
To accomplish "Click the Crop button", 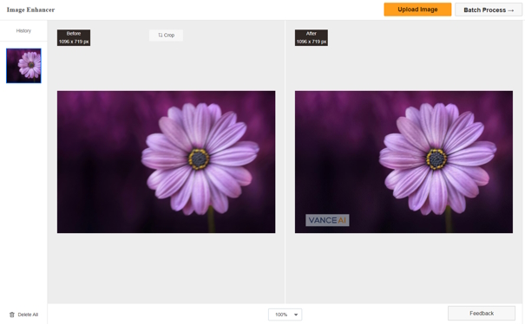I will (x=166, y=36).
